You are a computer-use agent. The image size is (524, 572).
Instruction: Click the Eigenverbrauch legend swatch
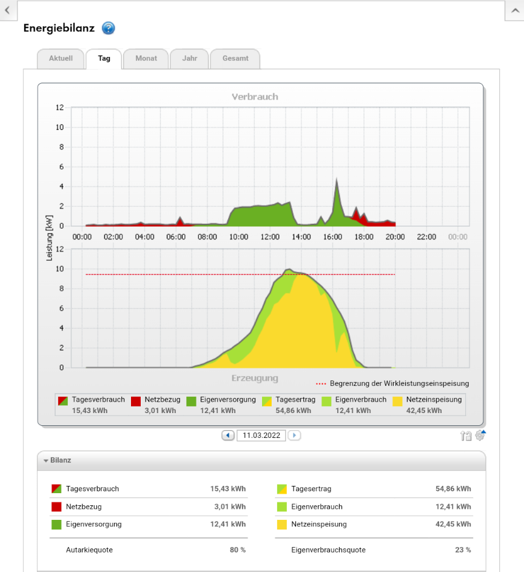(x=326, y=401)
